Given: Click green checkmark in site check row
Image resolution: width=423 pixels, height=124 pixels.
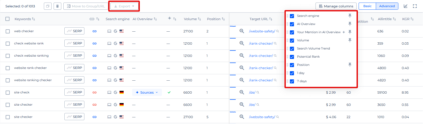Looking at the screenshot, I should pos(169,92).
